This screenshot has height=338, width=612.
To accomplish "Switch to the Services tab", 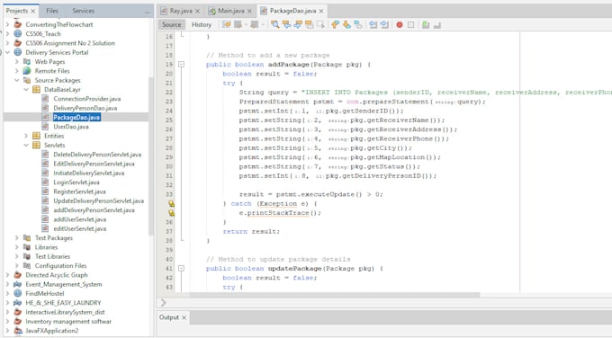I will pyautogui.click(x=83, y=11).
